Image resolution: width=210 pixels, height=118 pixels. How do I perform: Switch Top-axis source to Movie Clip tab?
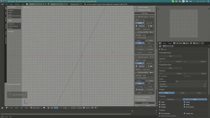pos(149,23)
